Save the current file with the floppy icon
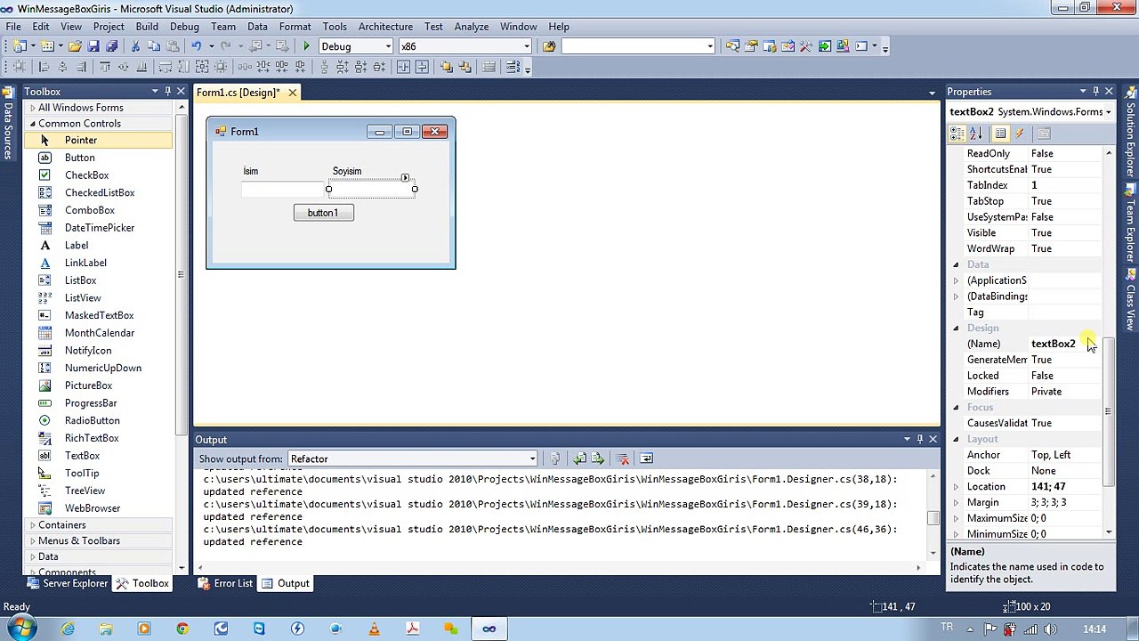Viewport: 1139px width, 641px height. (x=93, y=46)
